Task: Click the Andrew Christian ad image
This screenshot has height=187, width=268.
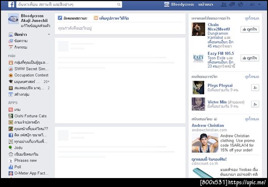Action: pyautogui.click(x=205, y=143)
